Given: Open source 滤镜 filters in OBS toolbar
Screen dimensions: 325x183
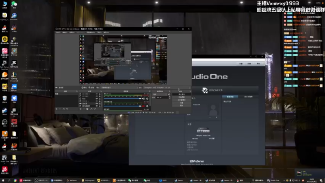Looking at the screenshot, I should click(x=91, y=87).
